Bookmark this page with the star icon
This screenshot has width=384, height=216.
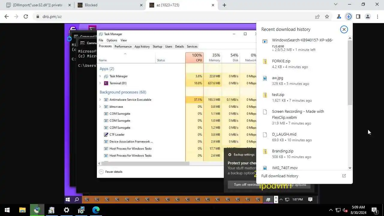(x=327, y=17)
